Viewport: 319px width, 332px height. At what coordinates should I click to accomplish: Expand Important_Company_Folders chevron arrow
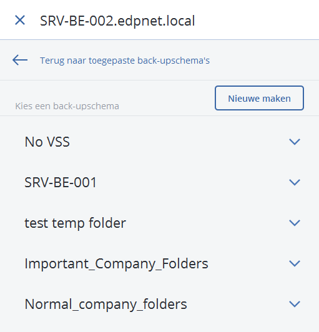tap(295, 263)
